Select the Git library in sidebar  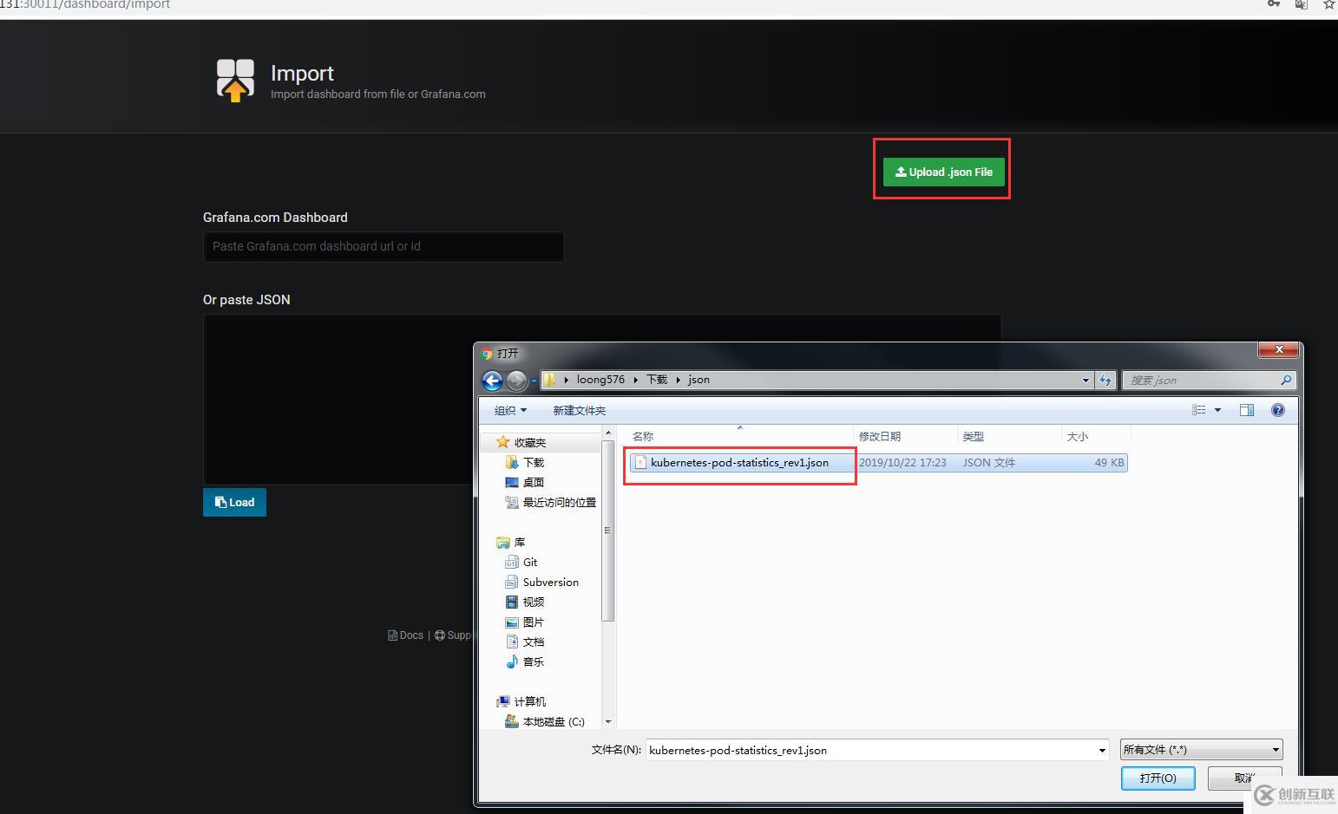click(529, 562)
